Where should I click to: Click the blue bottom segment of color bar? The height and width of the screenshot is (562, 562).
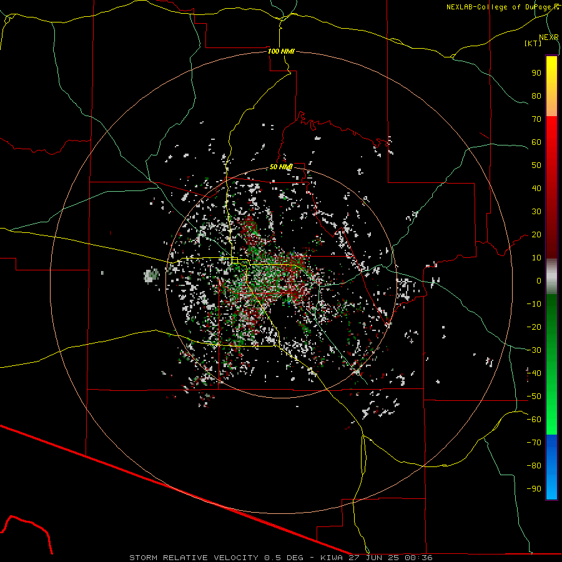coord(551,467)
